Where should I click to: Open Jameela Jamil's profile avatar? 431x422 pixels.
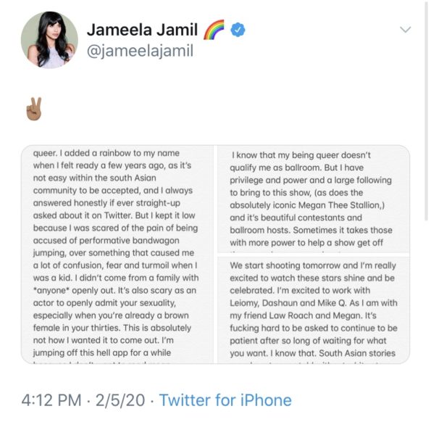click(49, 40)
